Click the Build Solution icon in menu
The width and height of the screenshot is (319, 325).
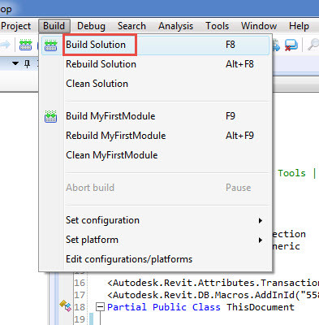pyautogui.click(x=50, y=45)
